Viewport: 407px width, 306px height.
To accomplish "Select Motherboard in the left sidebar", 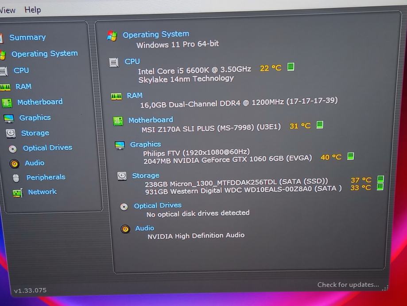I will tap(40, 102).
